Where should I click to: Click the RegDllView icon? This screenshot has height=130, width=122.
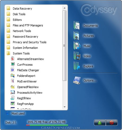click(12, 98)
